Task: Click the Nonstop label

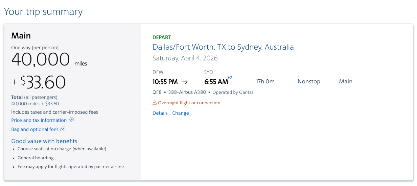Action: [x=309, y=81]
